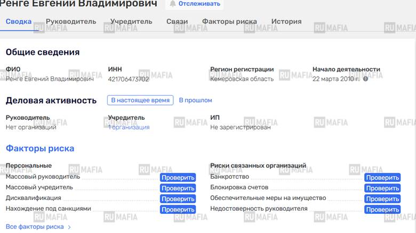Click the Деловая активность heading

coord(51,101)
